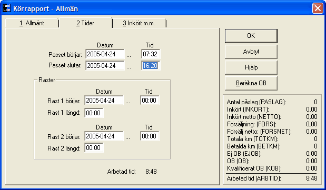Close the Körrapport dialog window
Viewport: 326px width, 190px height.
(x=318, y=8)
